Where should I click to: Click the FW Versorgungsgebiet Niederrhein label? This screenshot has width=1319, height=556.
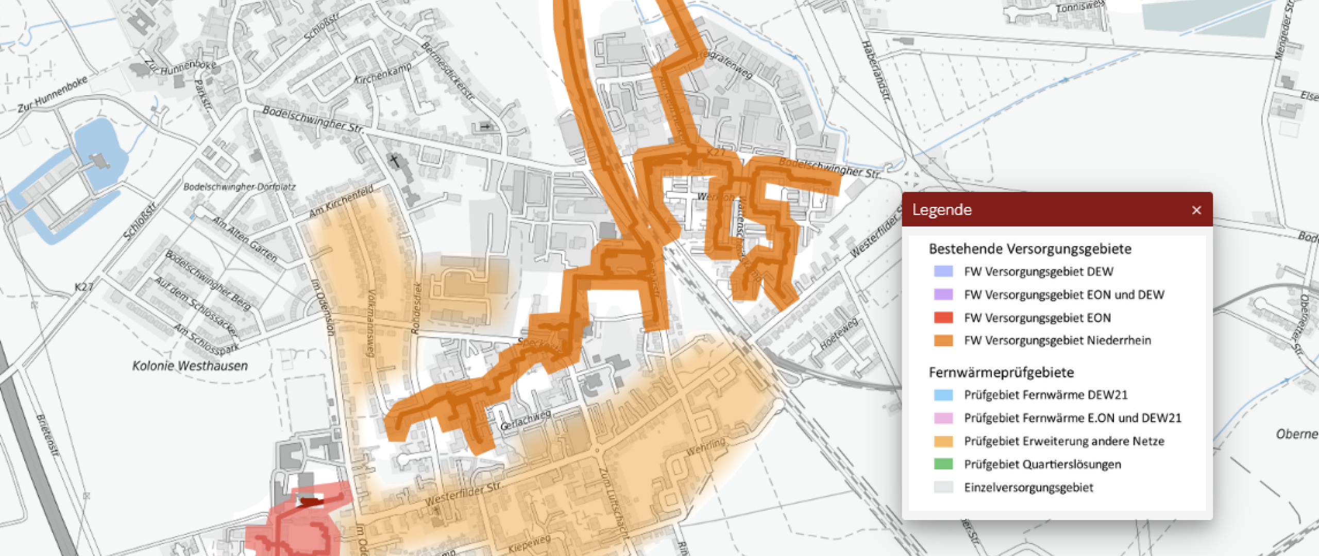coord(1057,340)
